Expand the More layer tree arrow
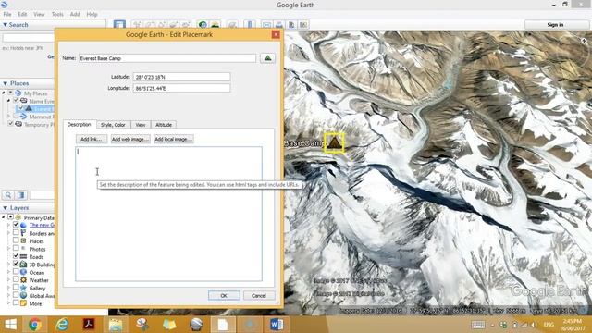Viewport: 592px width, 333px height. click(8, 303)
